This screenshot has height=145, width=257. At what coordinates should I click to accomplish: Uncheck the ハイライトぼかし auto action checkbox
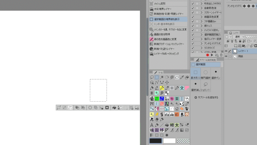point(193,30)
